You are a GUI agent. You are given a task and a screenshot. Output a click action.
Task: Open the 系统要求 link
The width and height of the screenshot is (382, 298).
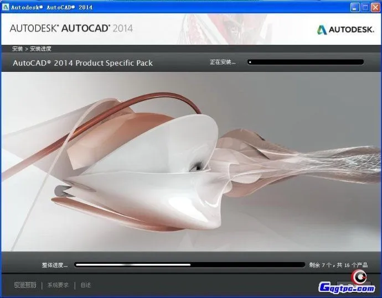(x=58, y=285)
